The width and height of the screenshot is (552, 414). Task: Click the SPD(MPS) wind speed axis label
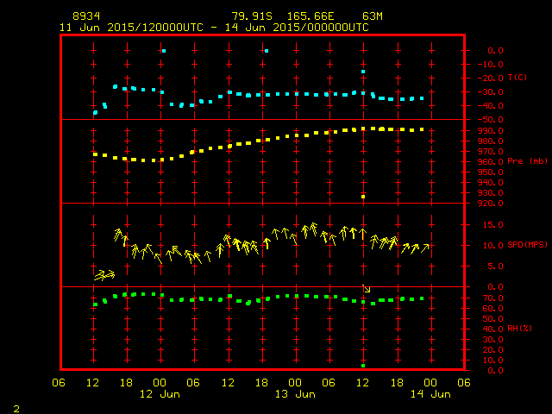tap(527, 245)
